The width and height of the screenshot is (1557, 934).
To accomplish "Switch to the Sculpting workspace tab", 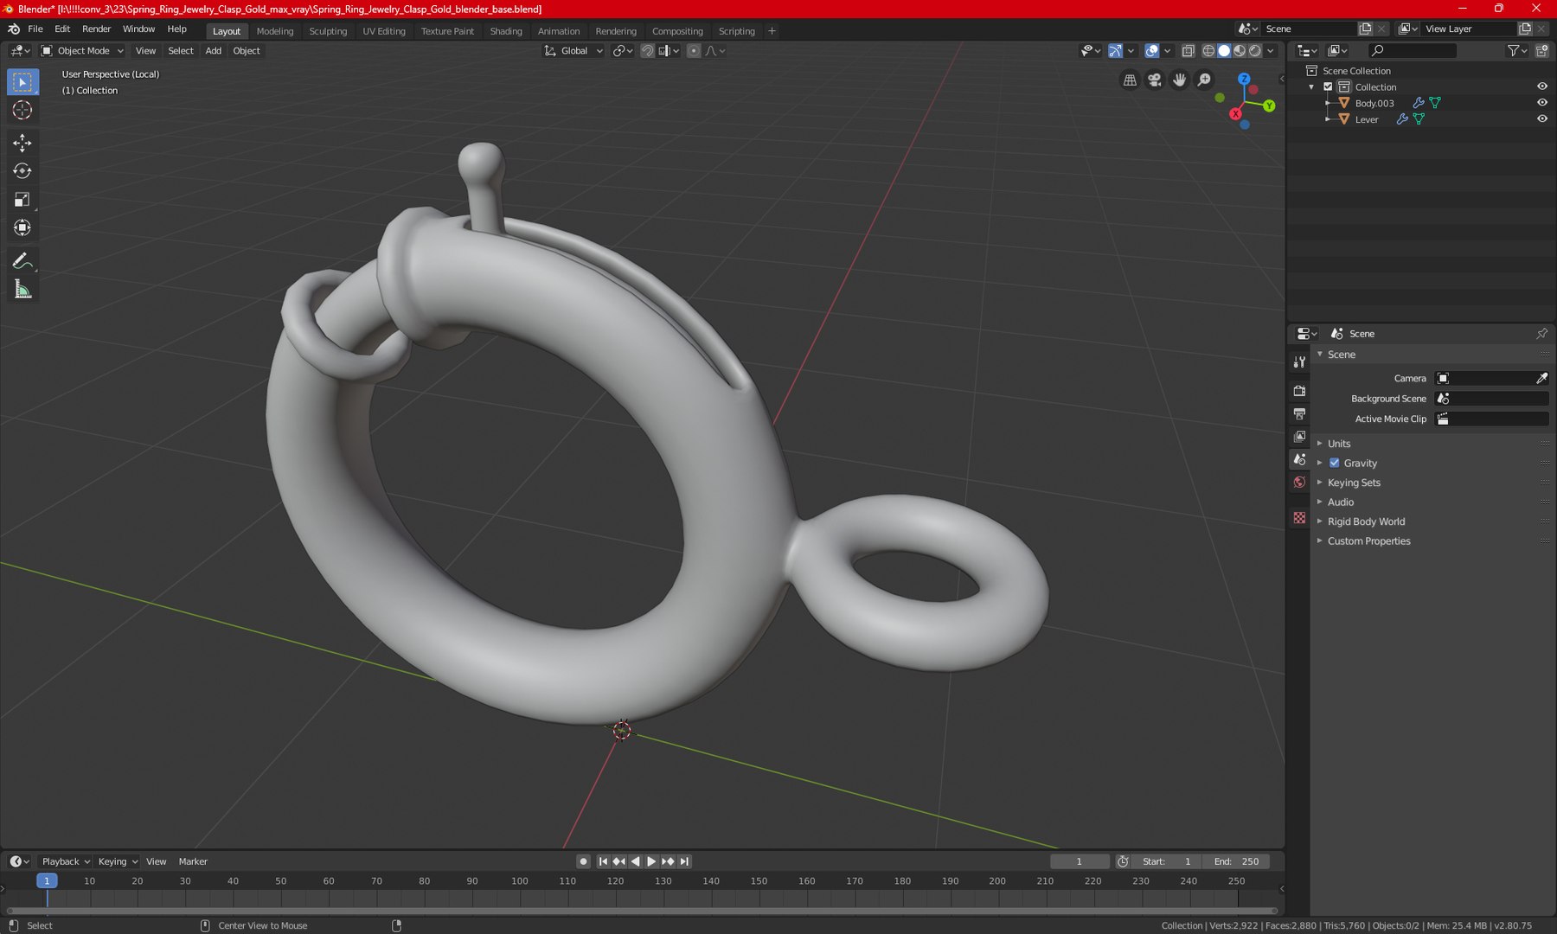I will tap(328, 31).
